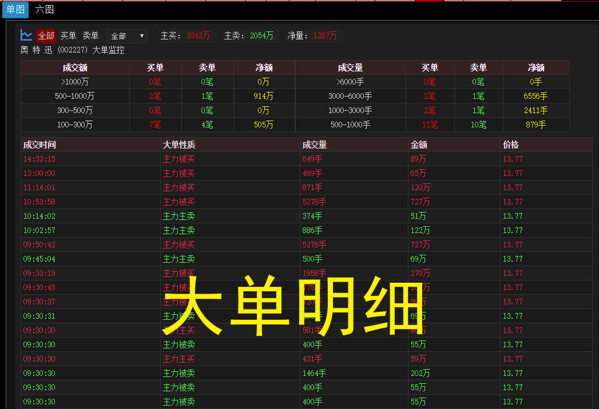The height and width of the screenshot is (409, 599).
Task: Select the 卖单 filter
Action: pyautogui.click(x=90, y=36)
